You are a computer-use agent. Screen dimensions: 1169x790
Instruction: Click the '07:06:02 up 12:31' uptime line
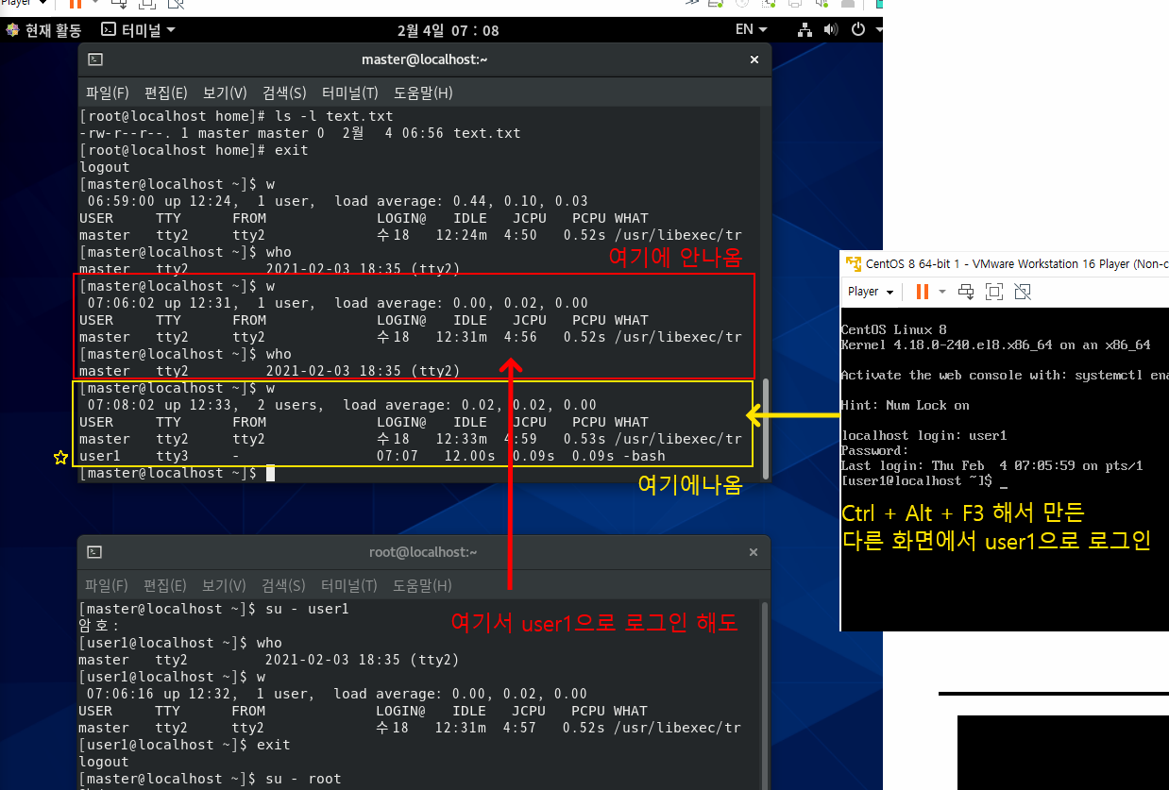point(337,303)
